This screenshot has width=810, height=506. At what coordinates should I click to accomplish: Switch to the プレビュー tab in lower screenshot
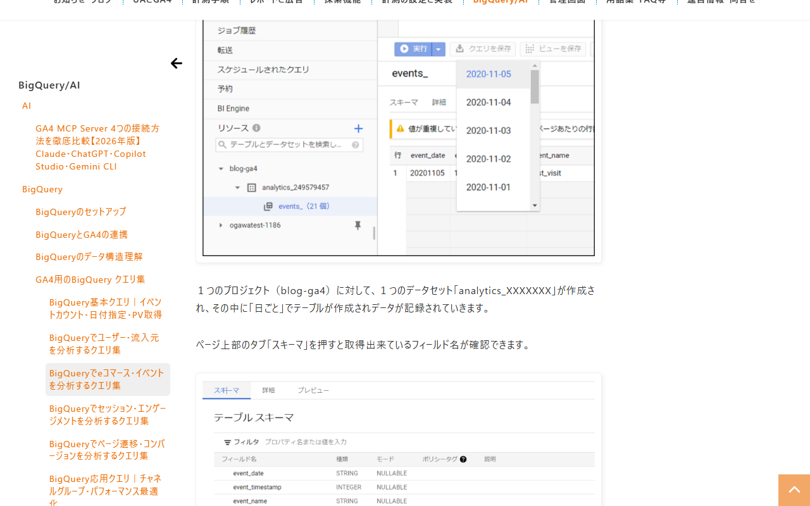(313, 390)
